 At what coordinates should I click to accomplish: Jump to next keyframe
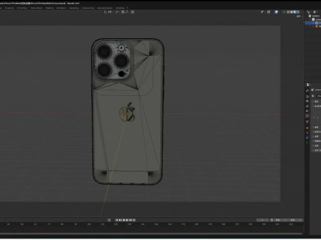tap(130, 220)
